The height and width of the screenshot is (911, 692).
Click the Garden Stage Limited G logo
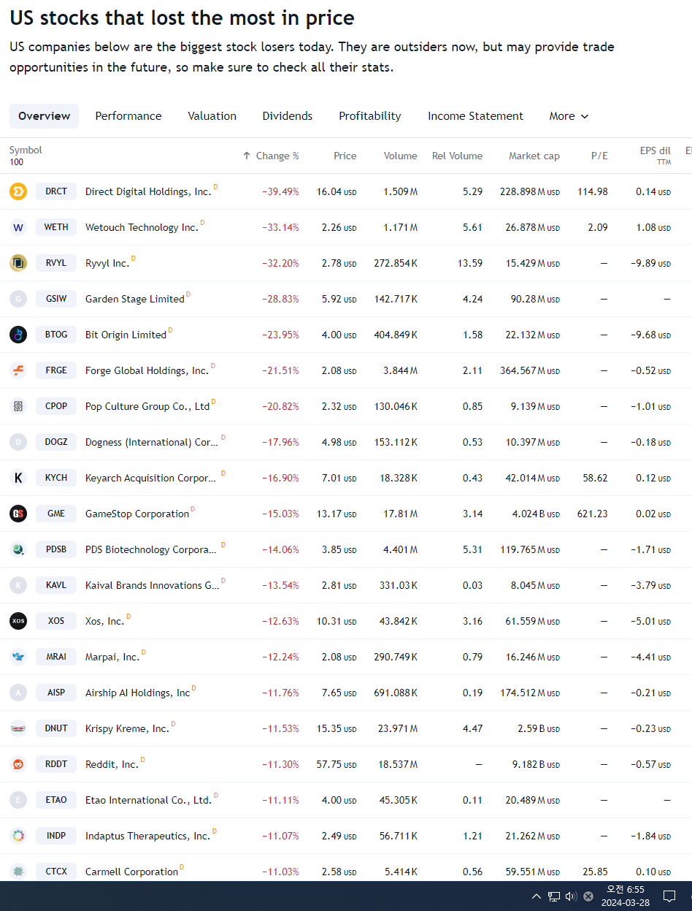(x=18, y=299)
